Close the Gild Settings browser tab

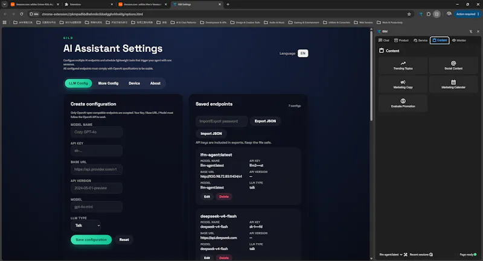point(220,4)
